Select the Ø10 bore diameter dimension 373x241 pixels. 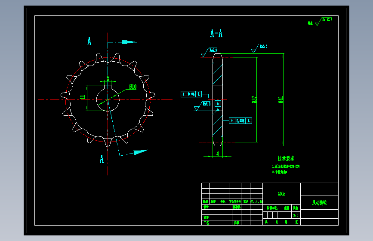tap(133, 87)
